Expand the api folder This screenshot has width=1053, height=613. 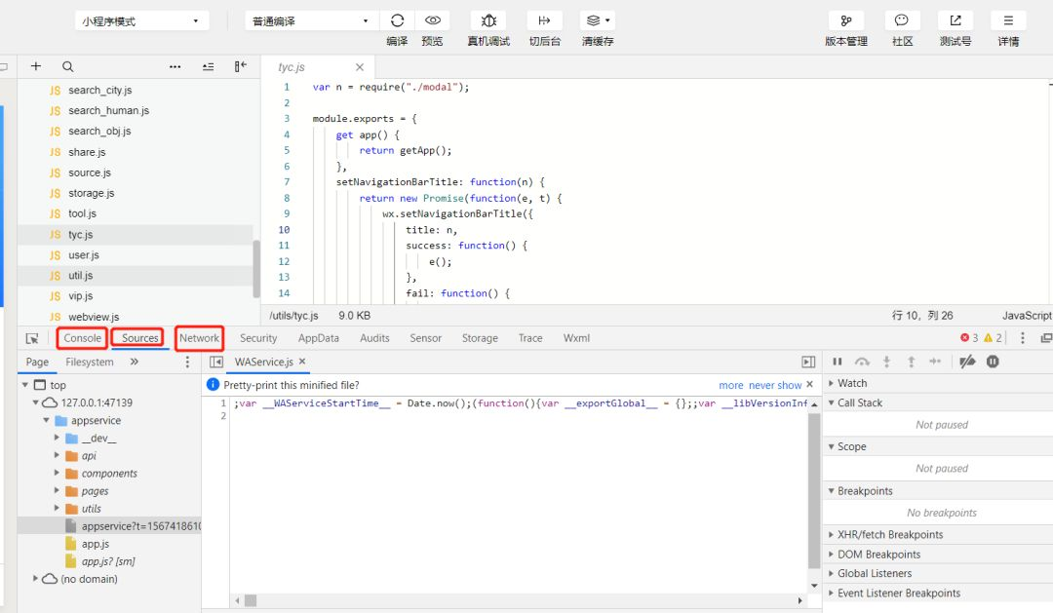pos(58,455)
